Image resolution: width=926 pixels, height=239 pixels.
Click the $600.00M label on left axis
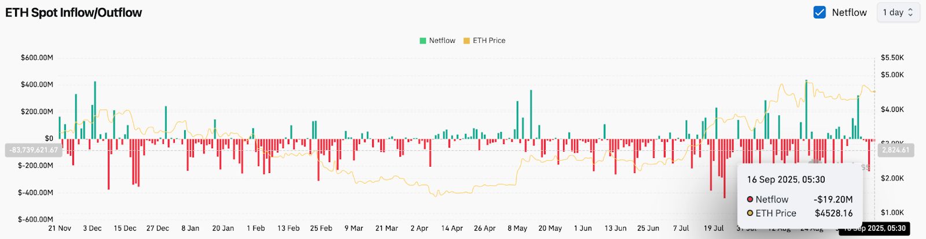[x=37, y=58]
